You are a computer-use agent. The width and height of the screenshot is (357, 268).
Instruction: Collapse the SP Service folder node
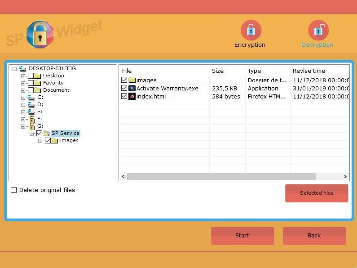click(32, 134)
